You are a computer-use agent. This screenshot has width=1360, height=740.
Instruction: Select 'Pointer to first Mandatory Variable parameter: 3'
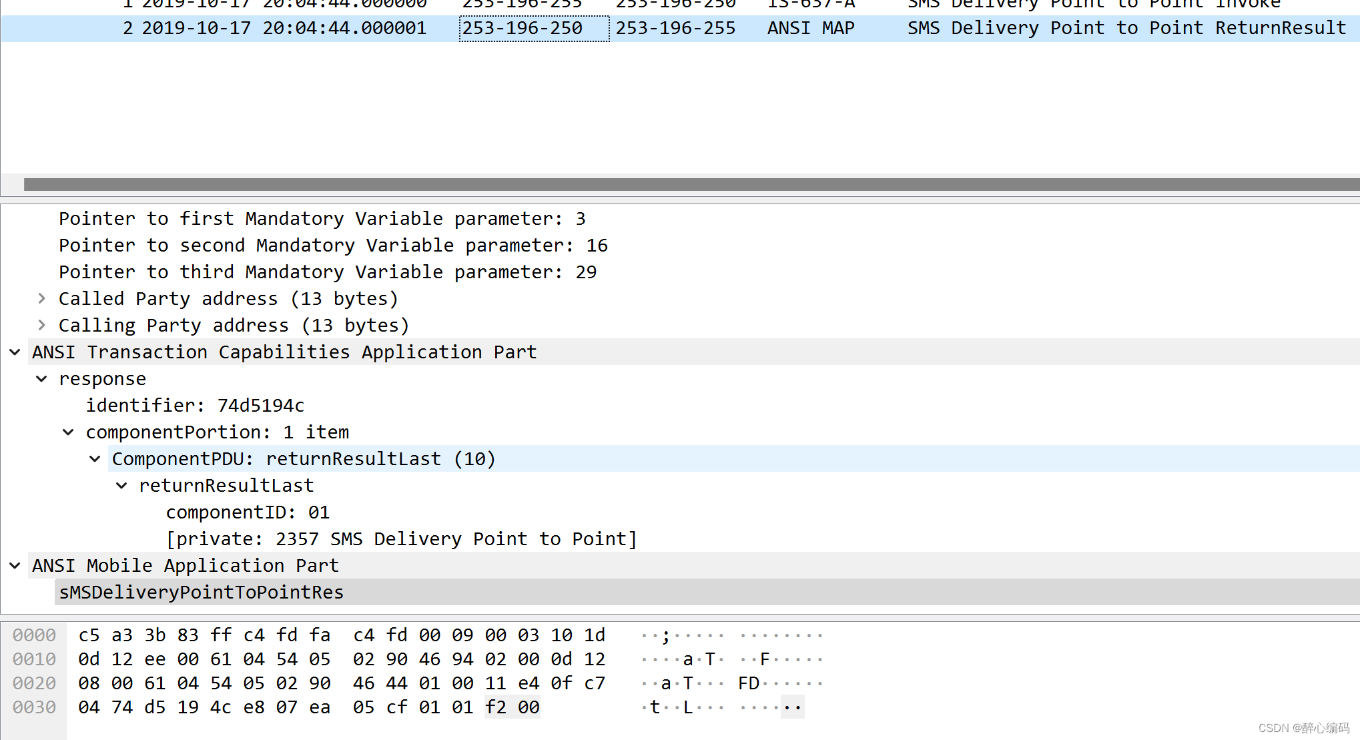point(322,218)
